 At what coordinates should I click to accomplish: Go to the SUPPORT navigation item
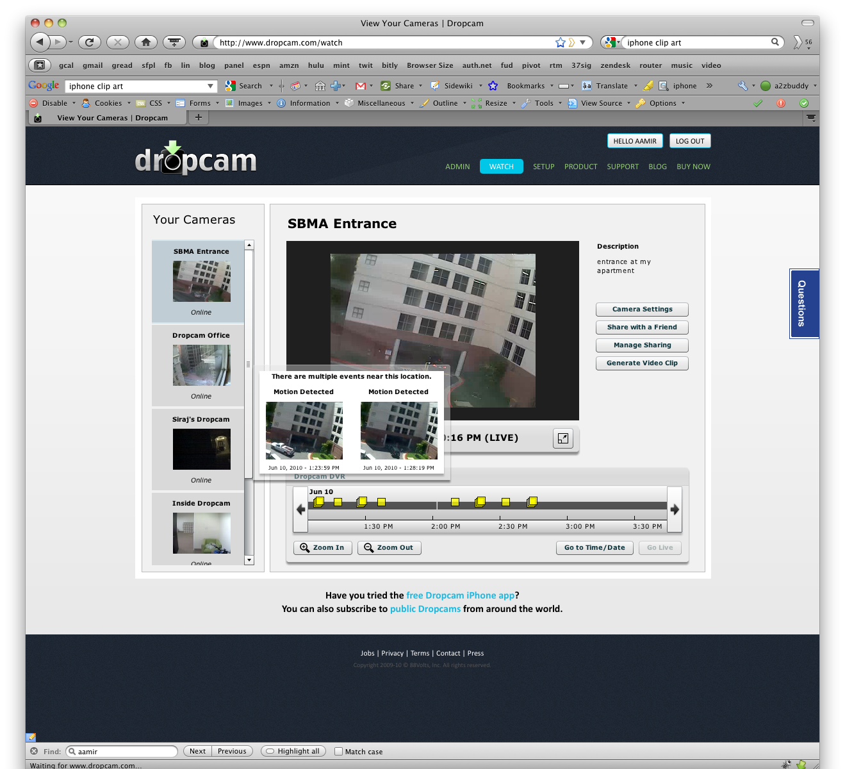point(623,167)
